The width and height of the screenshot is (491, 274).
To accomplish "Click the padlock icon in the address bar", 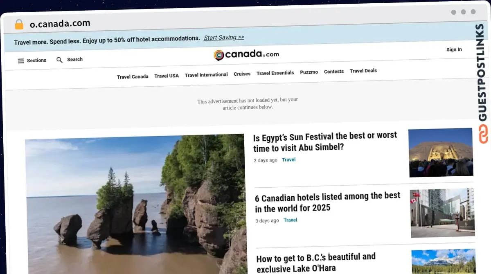I will [19, 24].
